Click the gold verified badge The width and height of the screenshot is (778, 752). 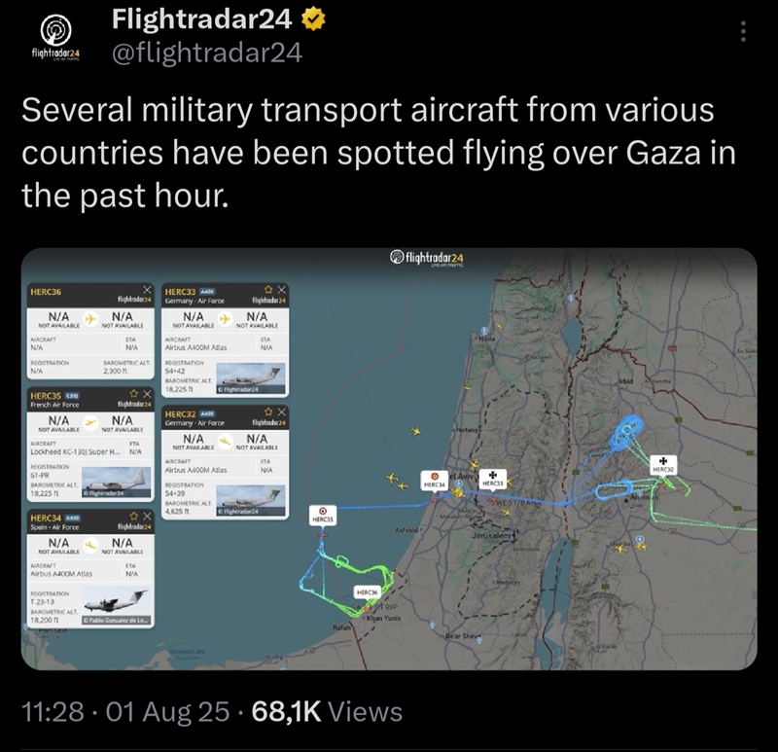(323, 18)
